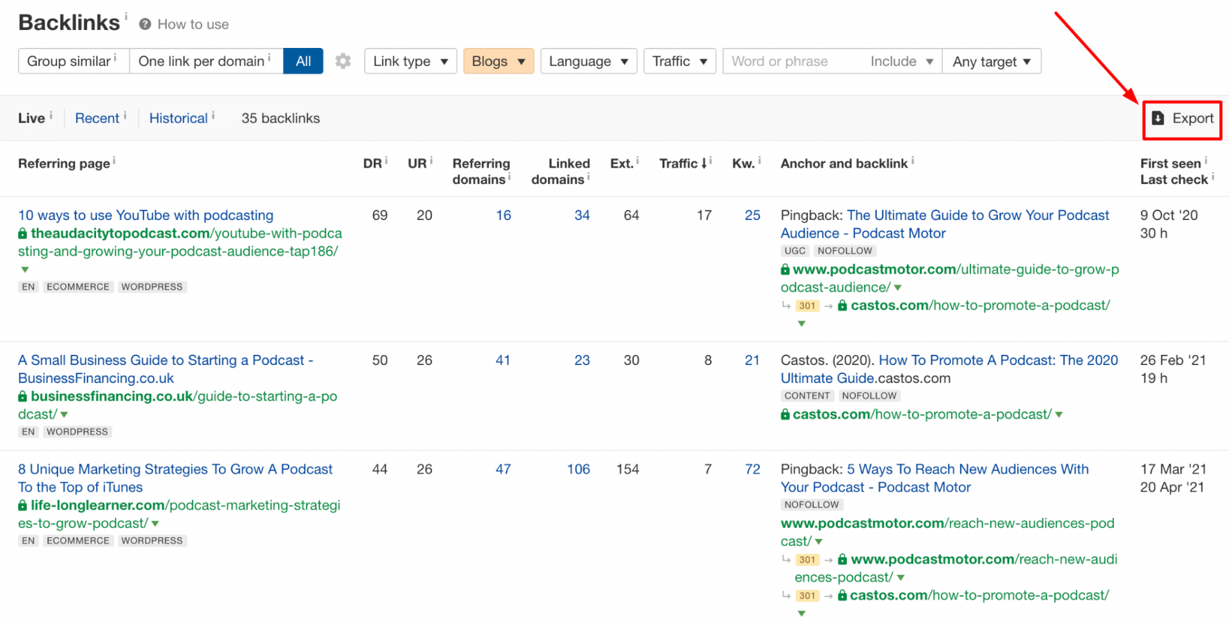Click keywords value 25
Image resolution: width=1229 pixels, height=624 pixels.
tap(752, 215)
